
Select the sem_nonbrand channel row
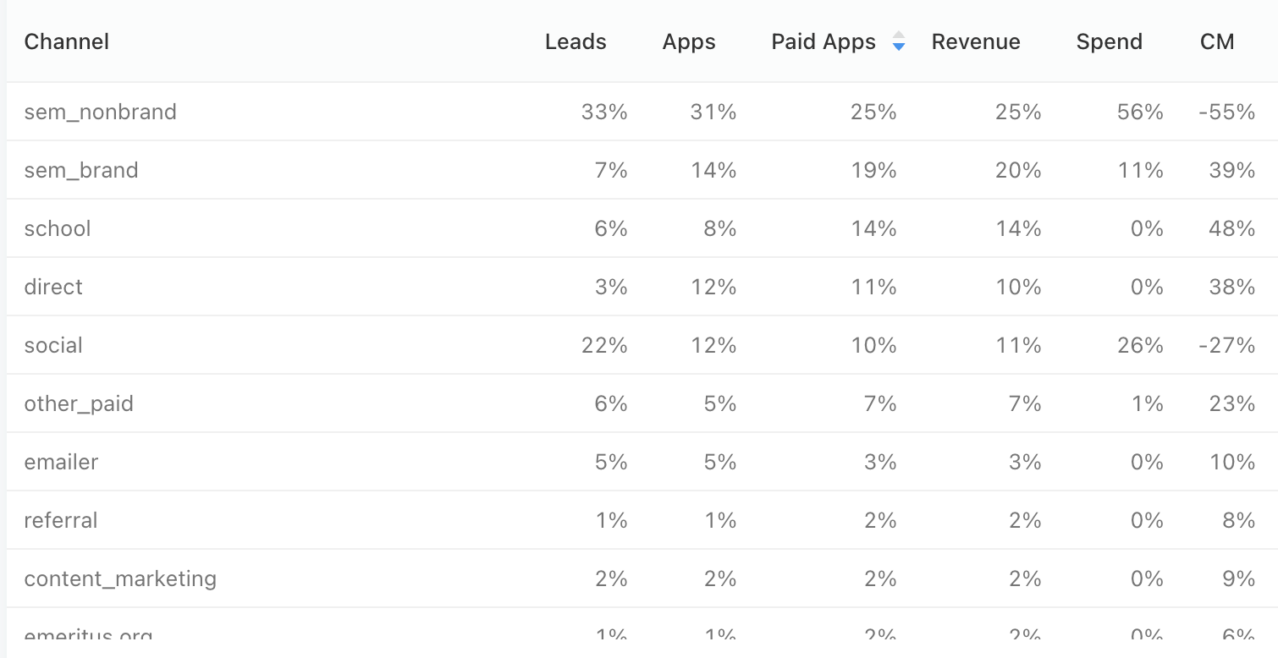click(642, 112)
